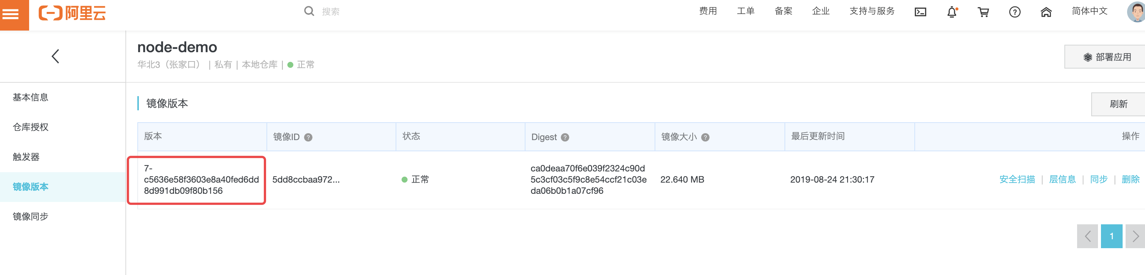
Task: Click the help question mark icon
Action: pyautogui.click(x=1014, y=12)
